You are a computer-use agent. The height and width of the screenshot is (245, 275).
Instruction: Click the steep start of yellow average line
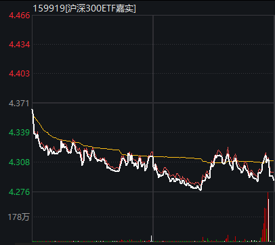click(x=37, y=122)
